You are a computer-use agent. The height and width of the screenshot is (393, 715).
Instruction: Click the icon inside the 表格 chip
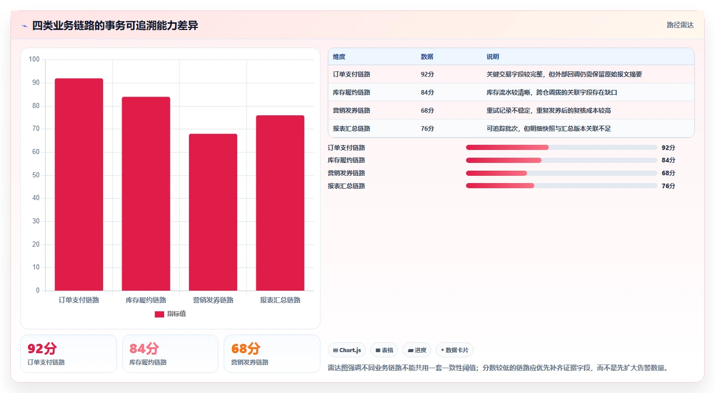pyautogui.click(x=378, y=351)
